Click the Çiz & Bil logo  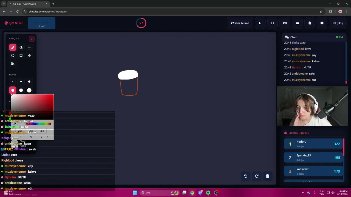(13, 23)
